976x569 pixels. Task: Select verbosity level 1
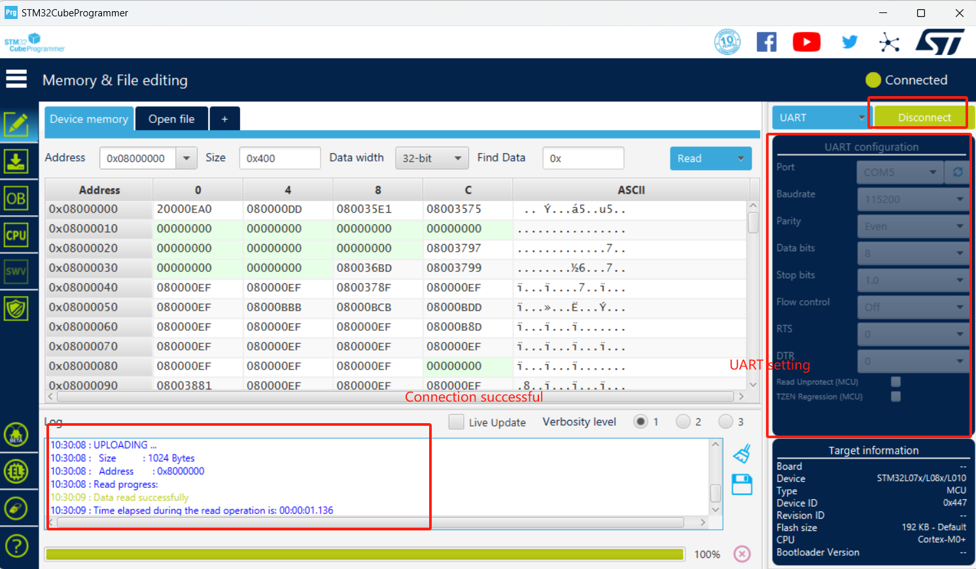(x=640, y=422)
